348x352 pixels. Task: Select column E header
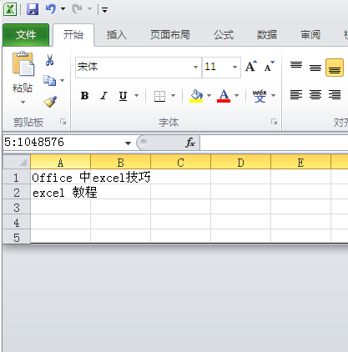(300, 162)
